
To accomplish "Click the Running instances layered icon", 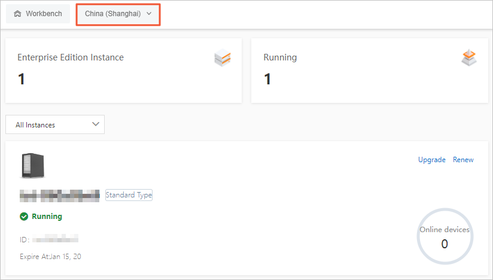I will click(x=469, y=57).
